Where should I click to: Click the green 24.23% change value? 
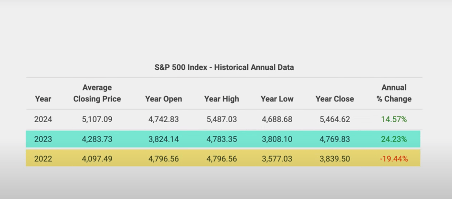pos(394,139)
